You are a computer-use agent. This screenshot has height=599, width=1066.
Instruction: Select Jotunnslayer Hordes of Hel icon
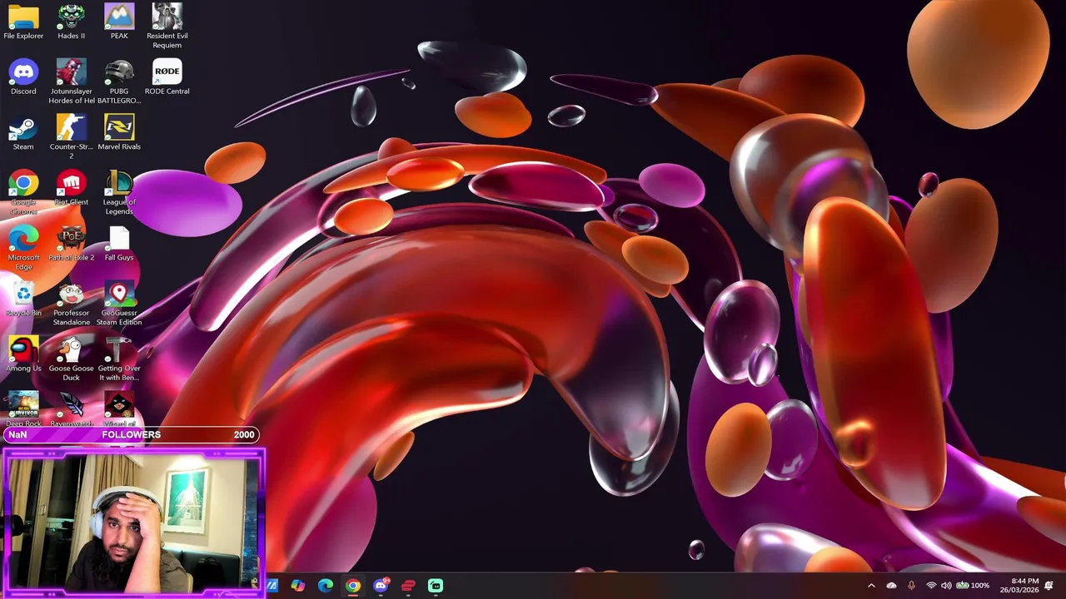pyautogui.click(x=72, y=82)
